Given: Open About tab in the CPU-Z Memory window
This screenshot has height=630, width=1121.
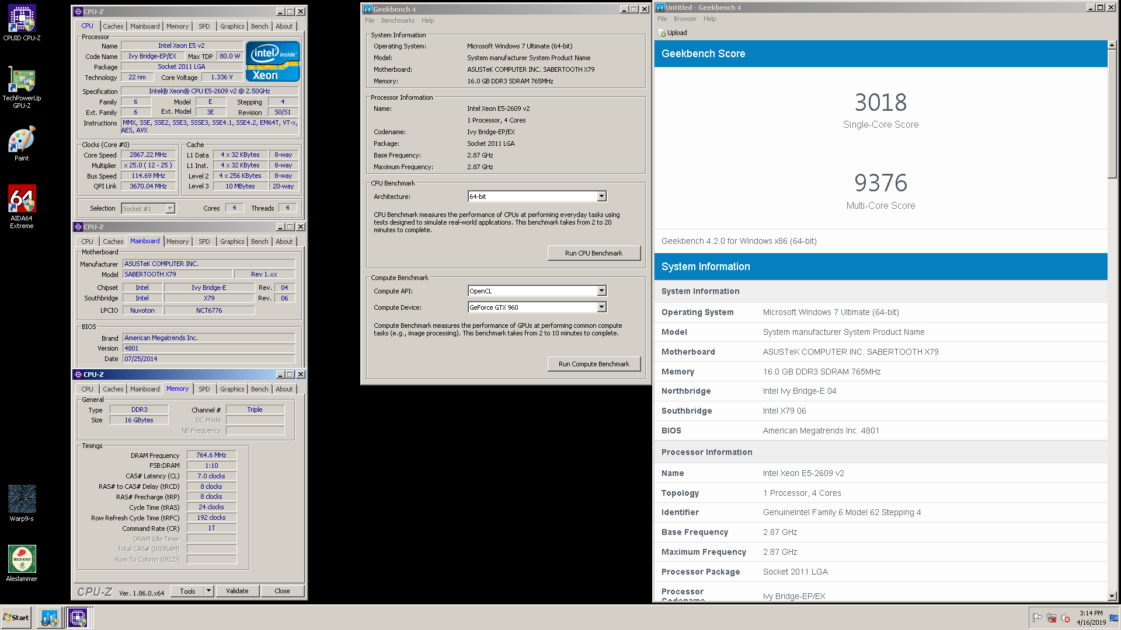Looking at the screenshot, I should (284, 389).
